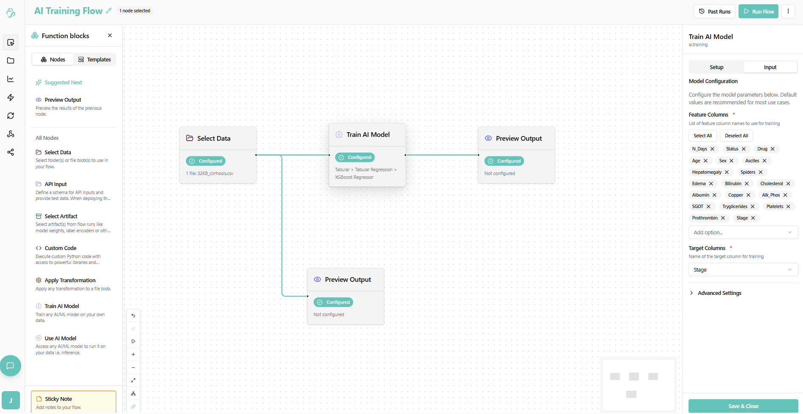Remove the Prothrombin feature tag
Image resolution: width=803 pixels, height=414 pixels.
tap(723, 218)
